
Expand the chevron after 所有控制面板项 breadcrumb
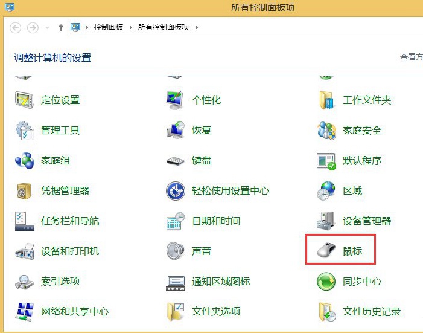(x=196, y=27)
